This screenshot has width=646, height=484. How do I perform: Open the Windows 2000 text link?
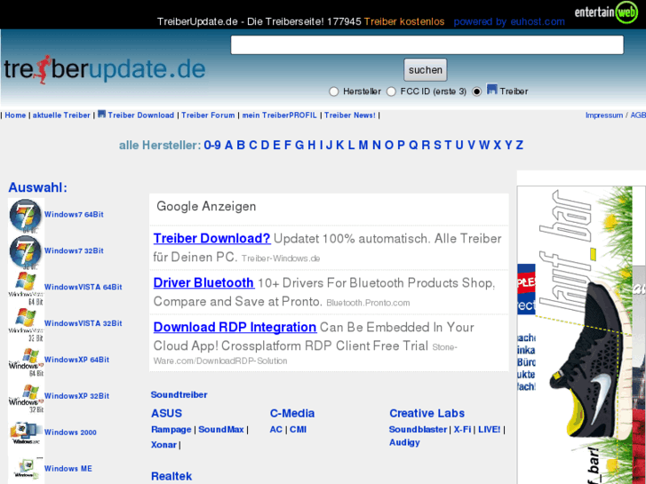(70, 432)
